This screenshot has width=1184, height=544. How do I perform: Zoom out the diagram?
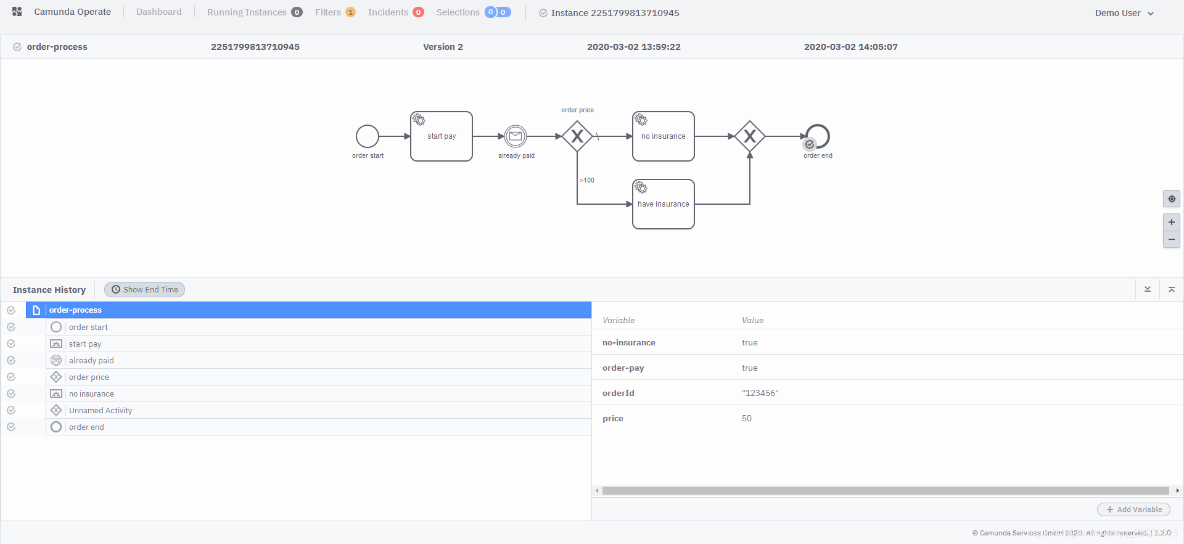(x=1172, y=239)
